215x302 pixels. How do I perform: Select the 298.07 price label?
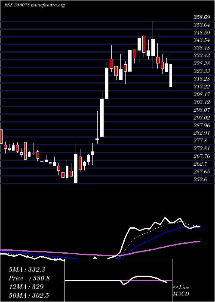click(x=201, y=110)
